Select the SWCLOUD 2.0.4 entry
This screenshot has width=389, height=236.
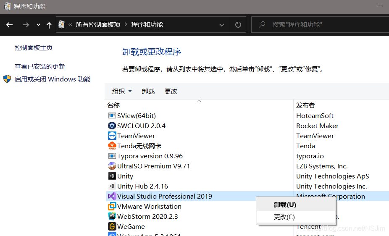coord(141,126)
